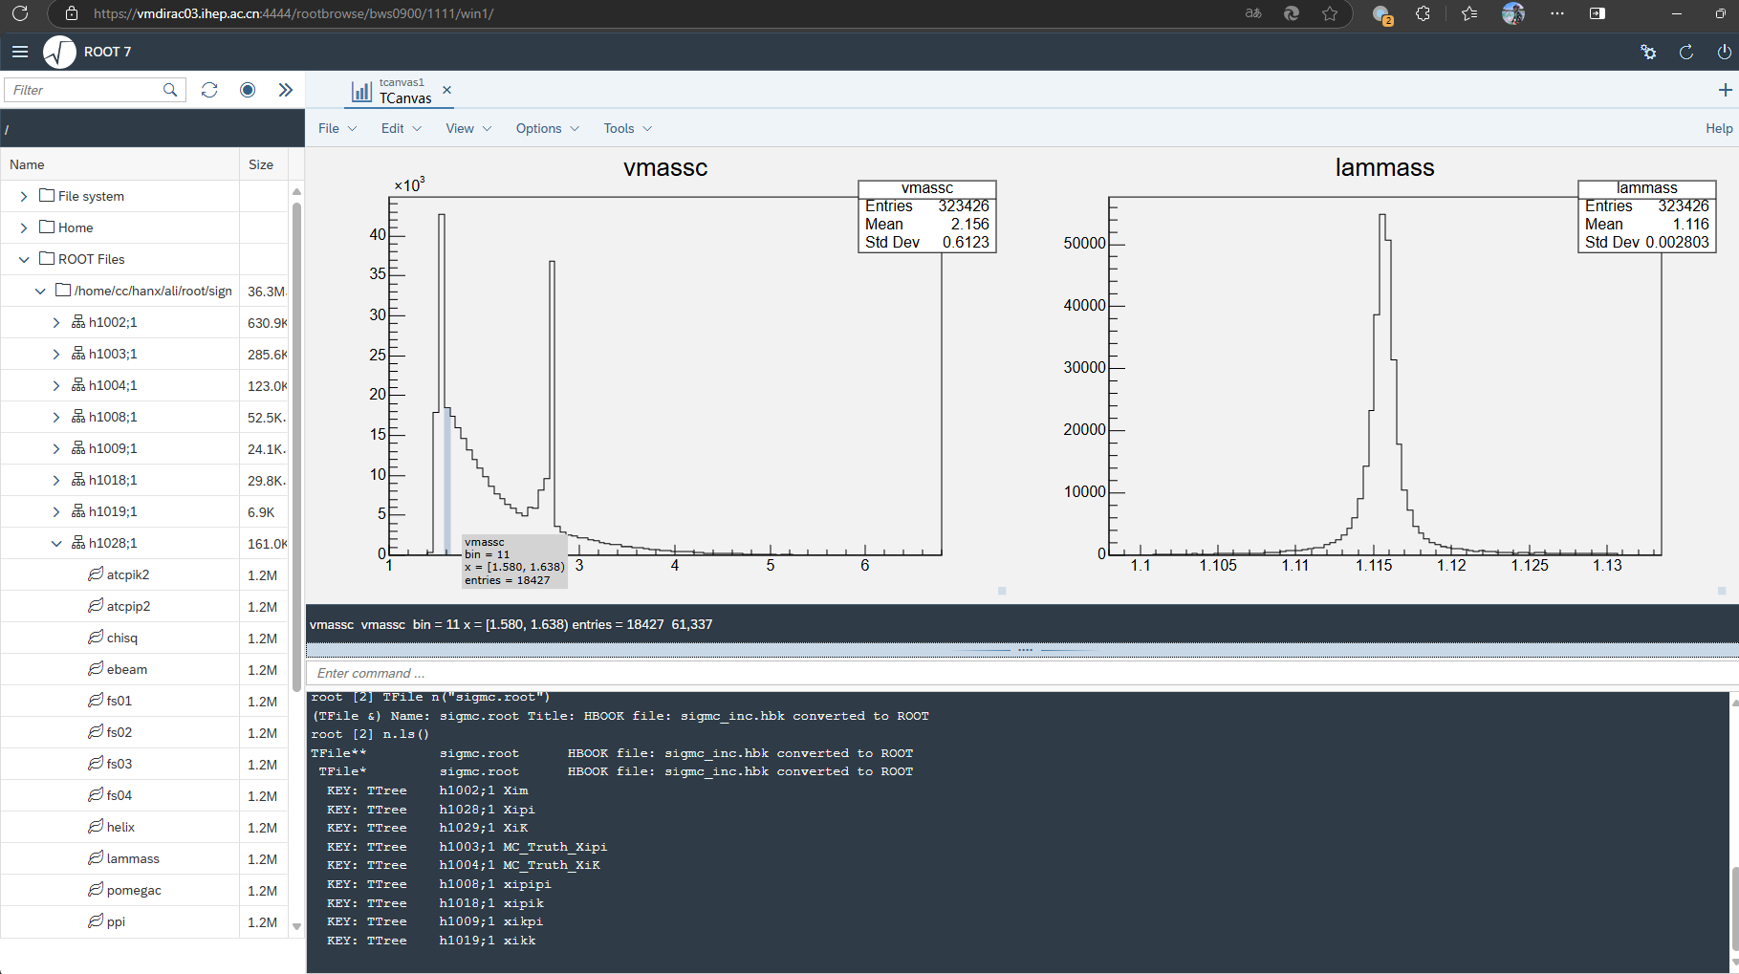Screen dimensions: 1739x974
Task: Open the Options dropdown menu
Action: [548, 128]
